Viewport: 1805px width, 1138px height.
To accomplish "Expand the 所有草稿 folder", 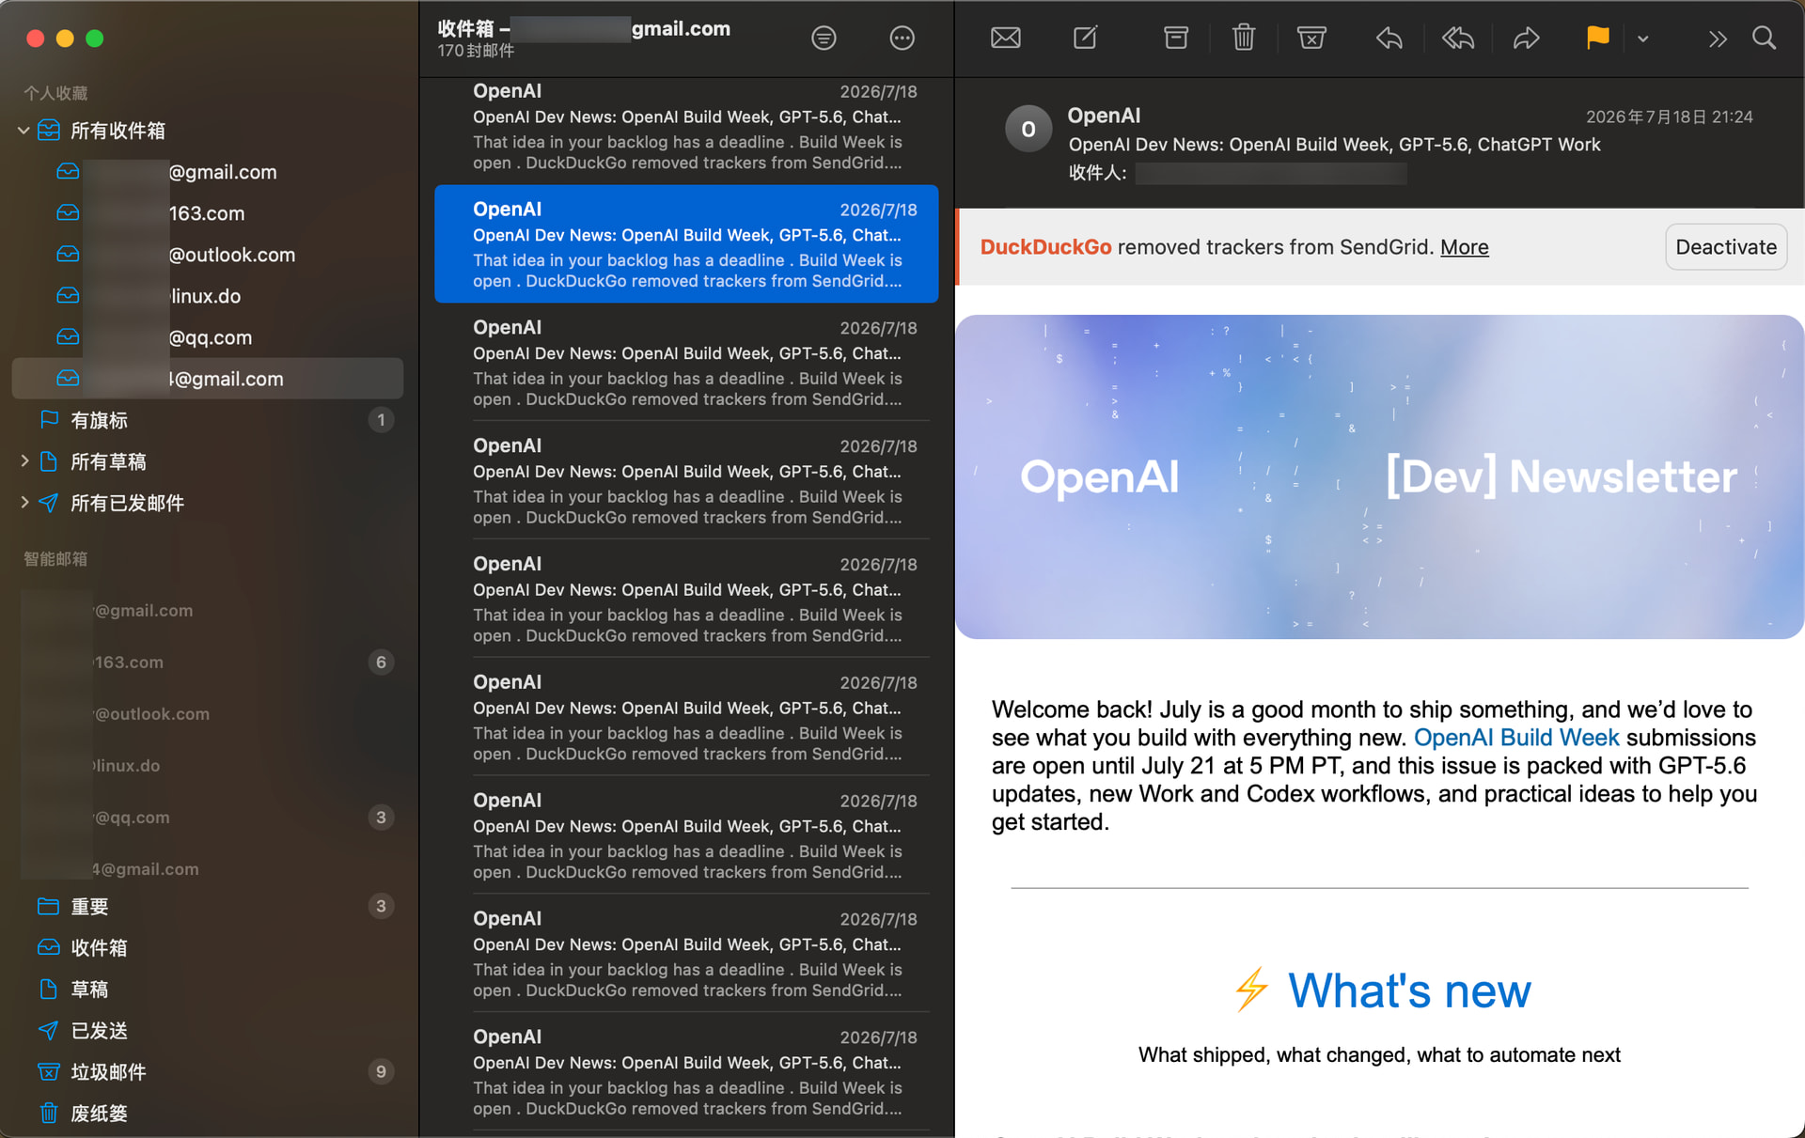I will coord(24,460).
